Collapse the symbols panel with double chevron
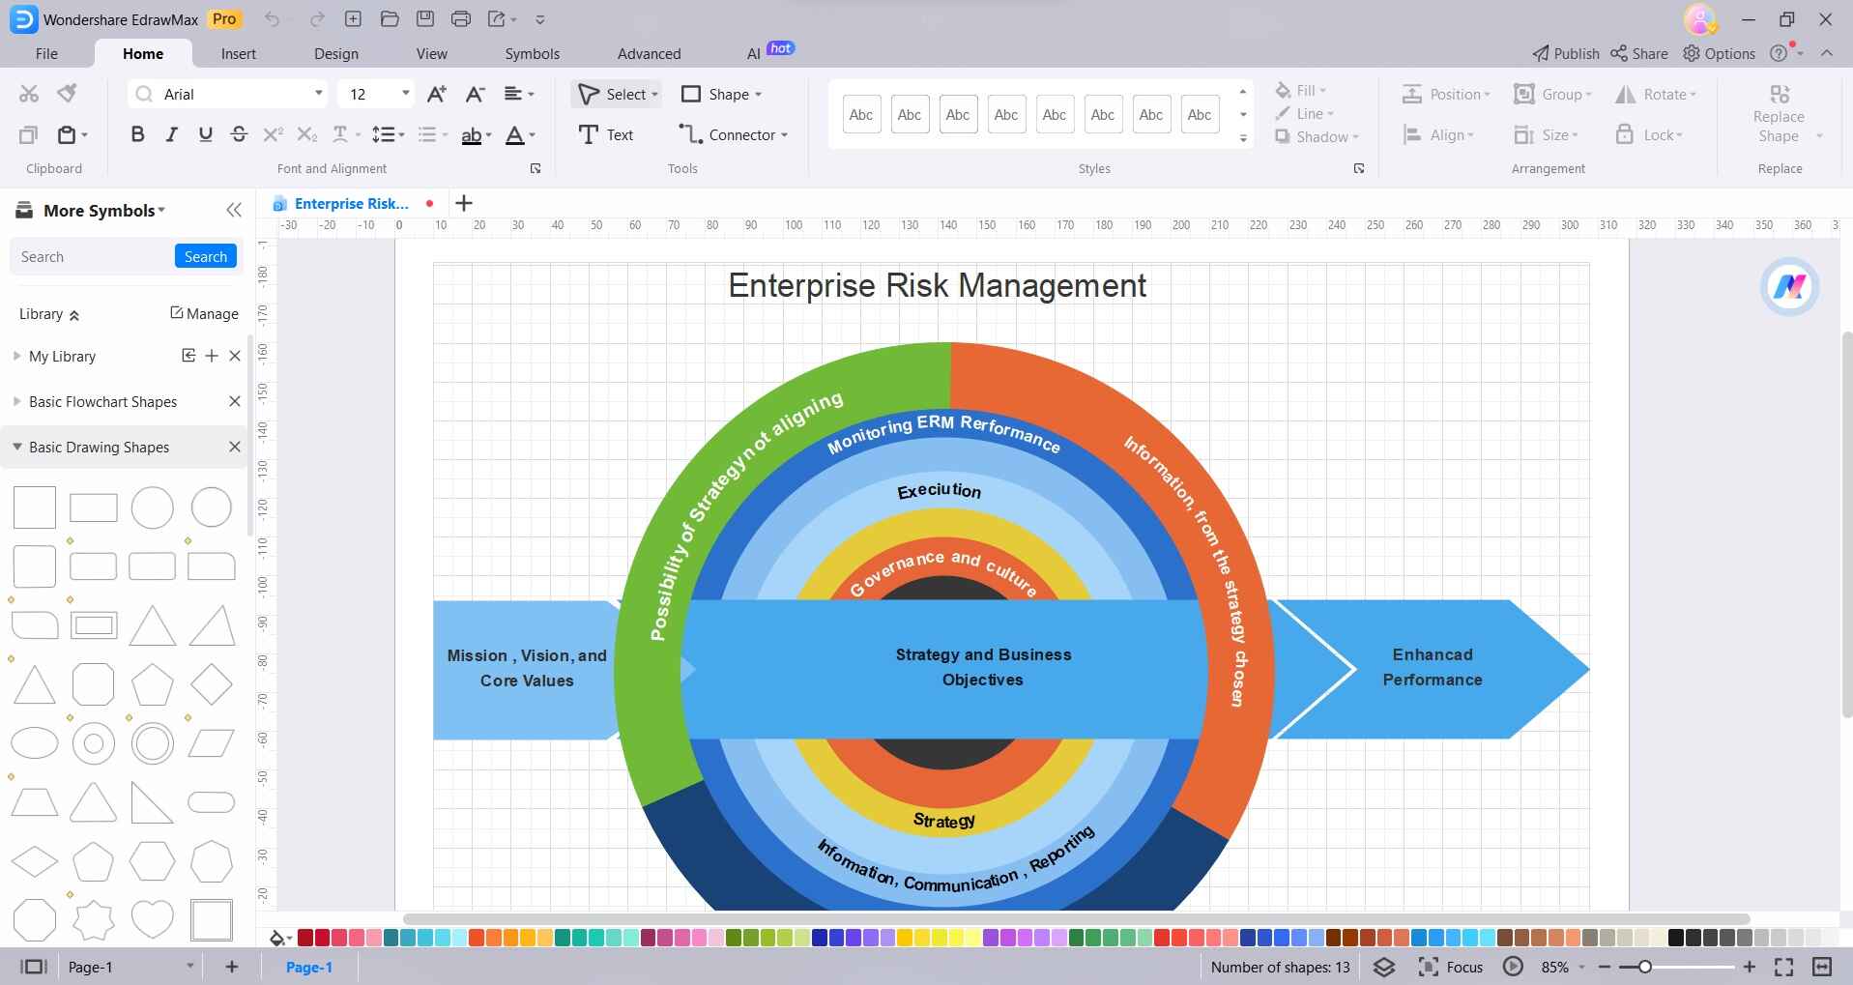Viewport: 1853px width, 985px height. (234, 210)
